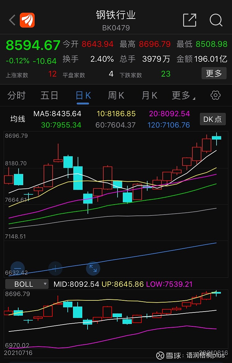Viewport: 232px width, 363px height.
Task: Tap the gray 60:7604.37 value
Action: click(x=116, y=125)
